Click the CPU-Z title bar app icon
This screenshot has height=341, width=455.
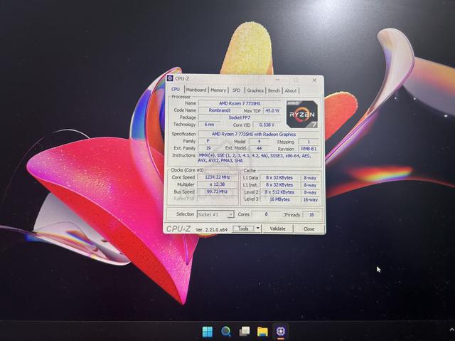170,78
